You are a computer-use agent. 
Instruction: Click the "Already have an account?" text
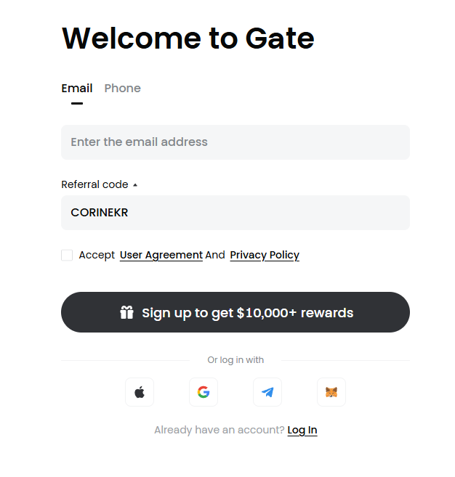219,430
